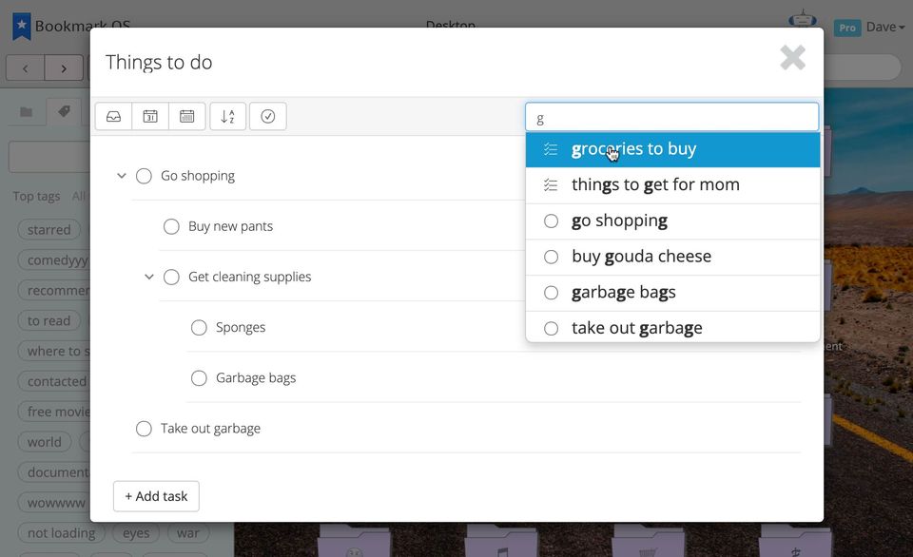The height and width of the screenshot is (557, 913).
Task: Collapse the Get cleaning supplies subtask
Action: click(149, 277)
